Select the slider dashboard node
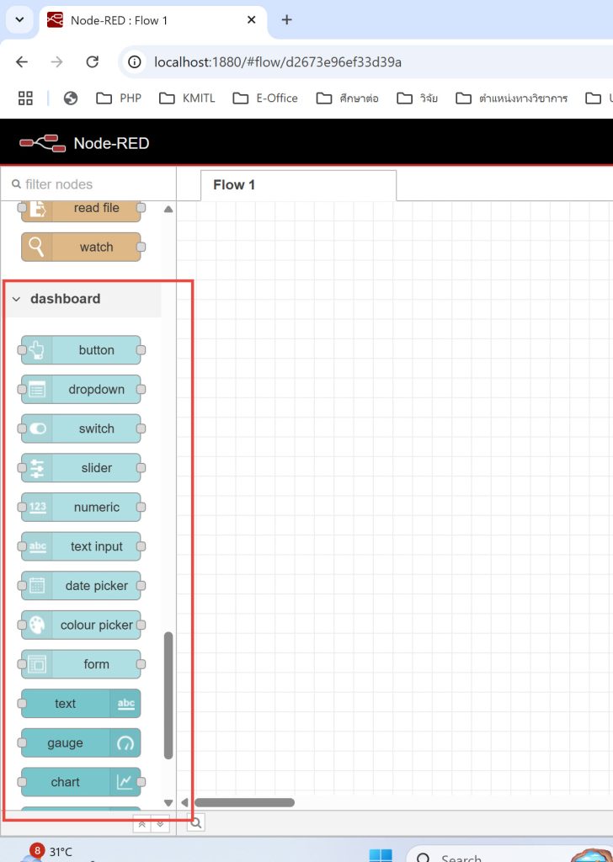The height and width of the screenshot is (862, 613). pyautogui.click(x=81, y=468)
